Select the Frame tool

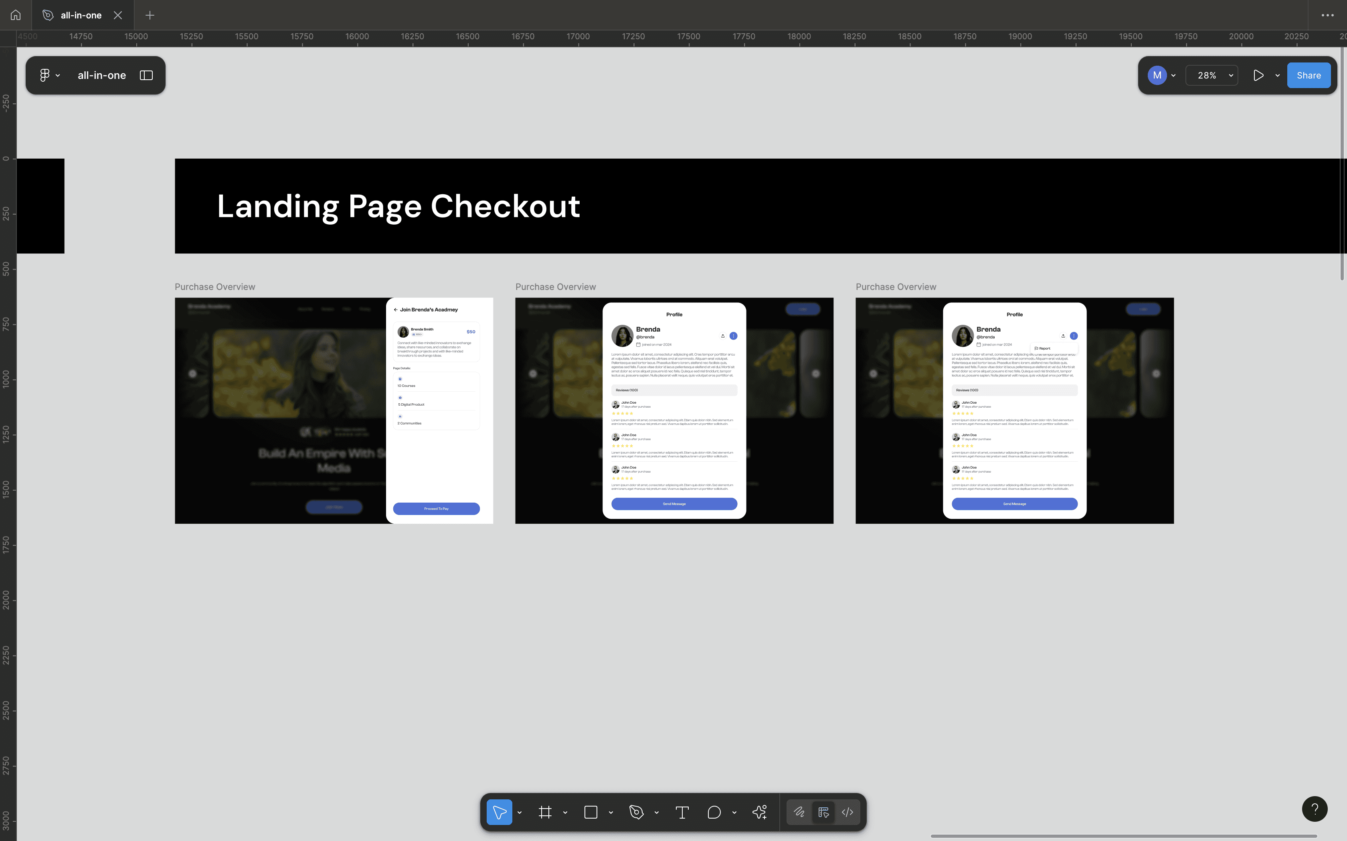pos(545,812)
